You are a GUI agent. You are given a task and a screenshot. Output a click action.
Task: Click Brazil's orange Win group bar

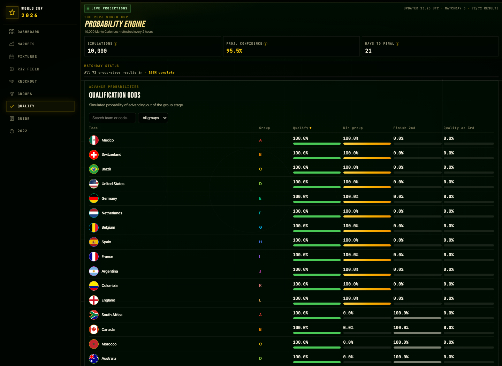pyautogui.click(x=367, y=173)
